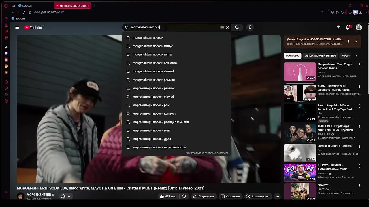This screenshot has height=207, width=369.
Task: Click the Создать клип button
Action: coord(258,196)
